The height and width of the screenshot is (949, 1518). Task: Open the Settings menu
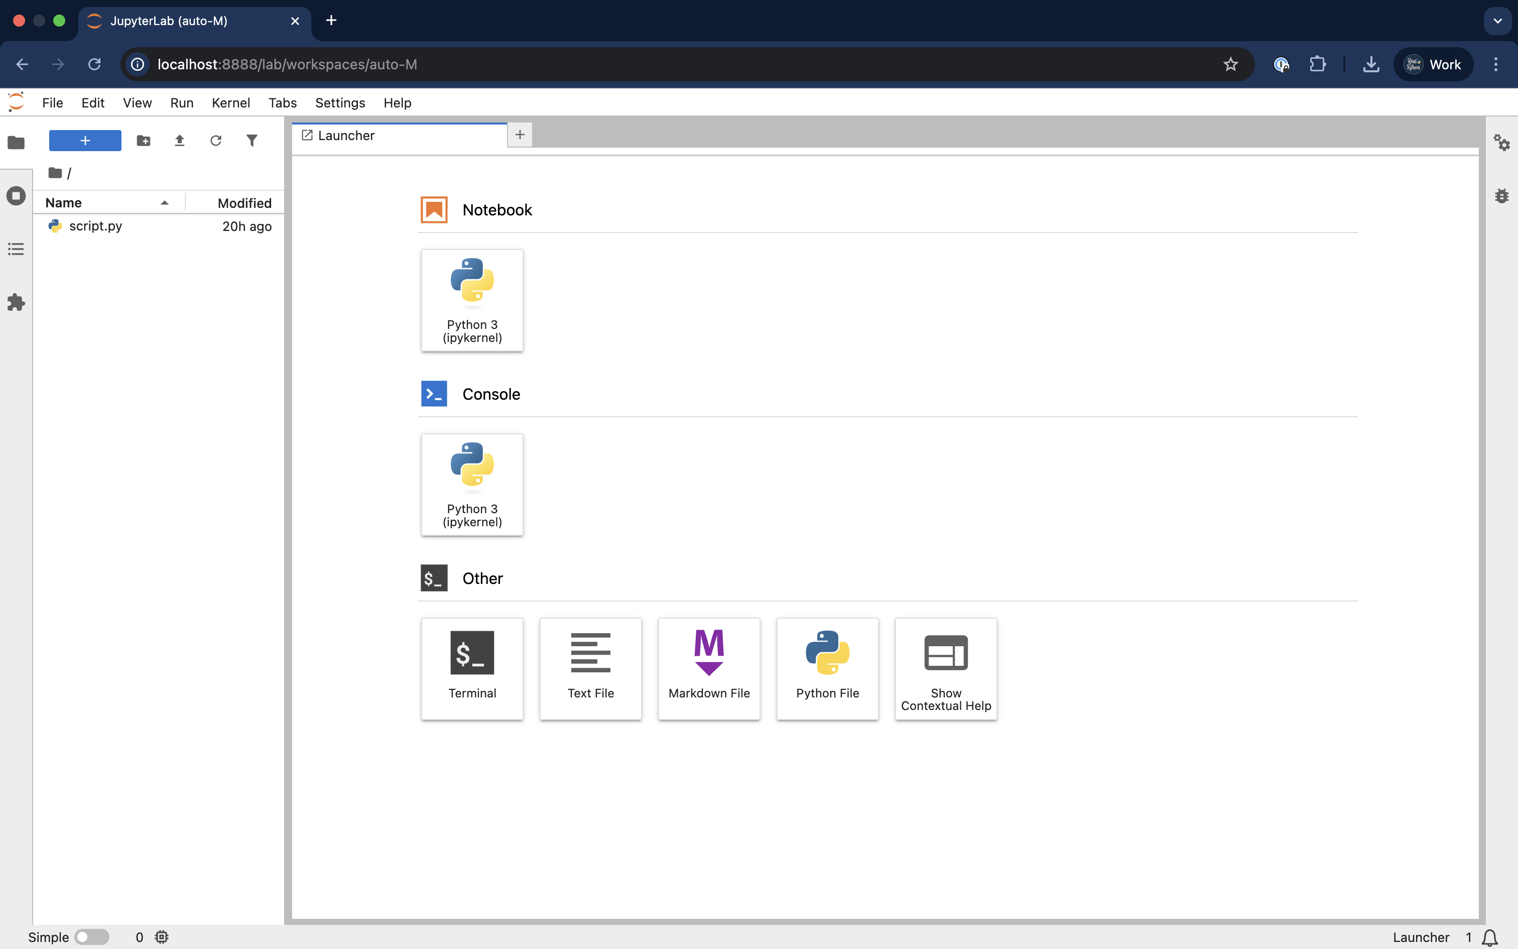tap(340, 103)
